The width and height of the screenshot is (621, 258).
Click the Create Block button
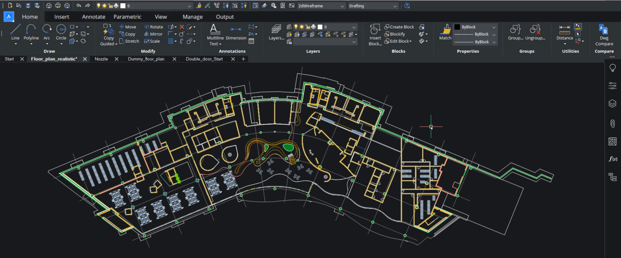click(x=399, y=27)
